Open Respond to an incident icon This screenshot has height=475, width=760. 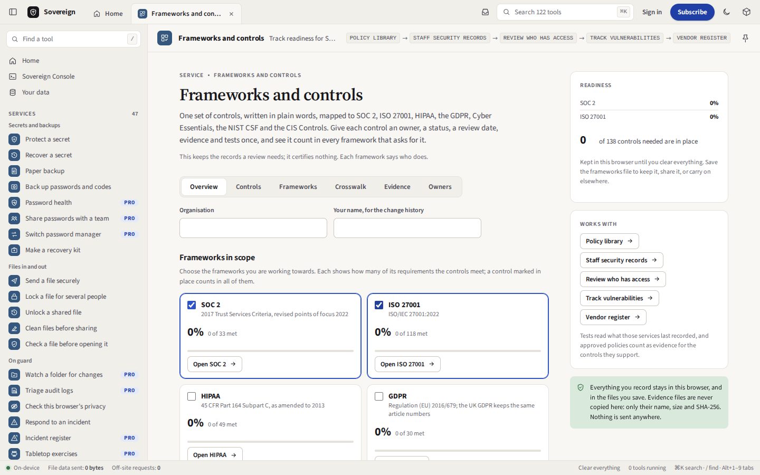tap(14, 422)
